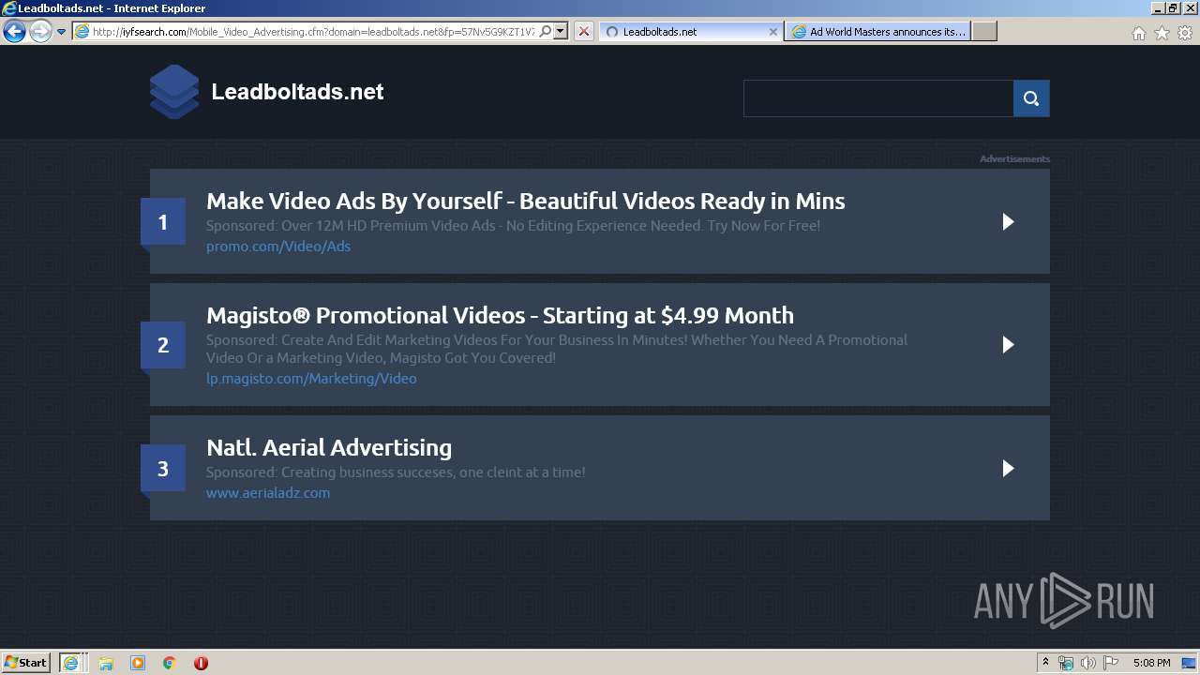Image resolution: width=1200 pixels, height=675 pixels.
Task: Click the arrow on the Magisto ad
Action: point(1008,344)
